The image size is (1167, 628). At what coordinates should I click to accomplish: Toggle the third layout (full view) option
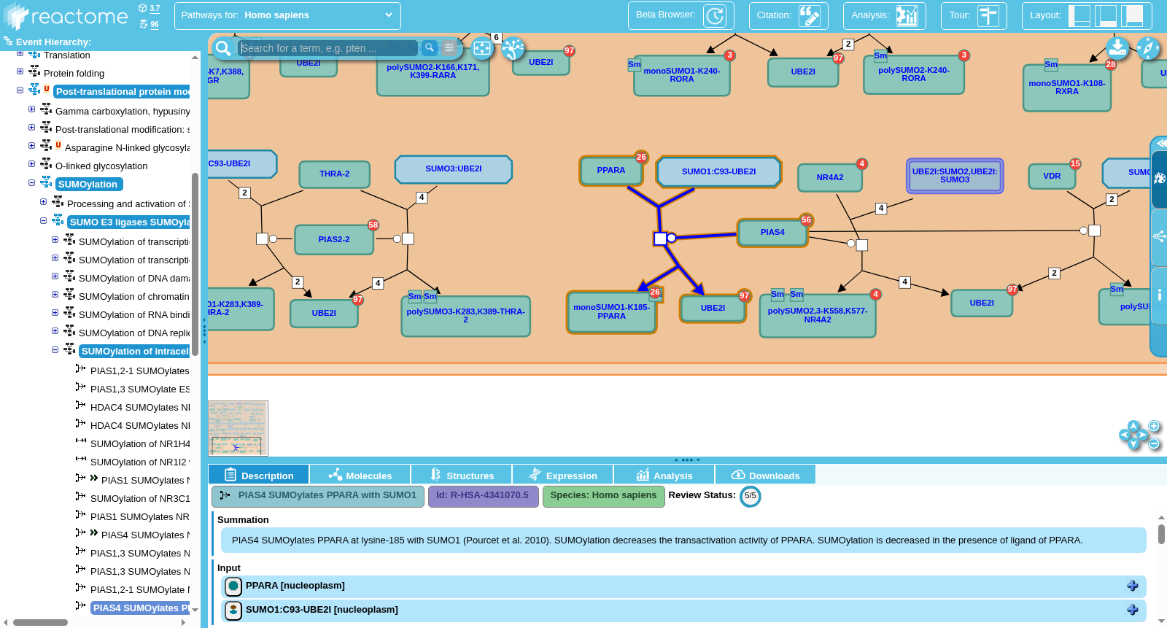(1133, 15)
